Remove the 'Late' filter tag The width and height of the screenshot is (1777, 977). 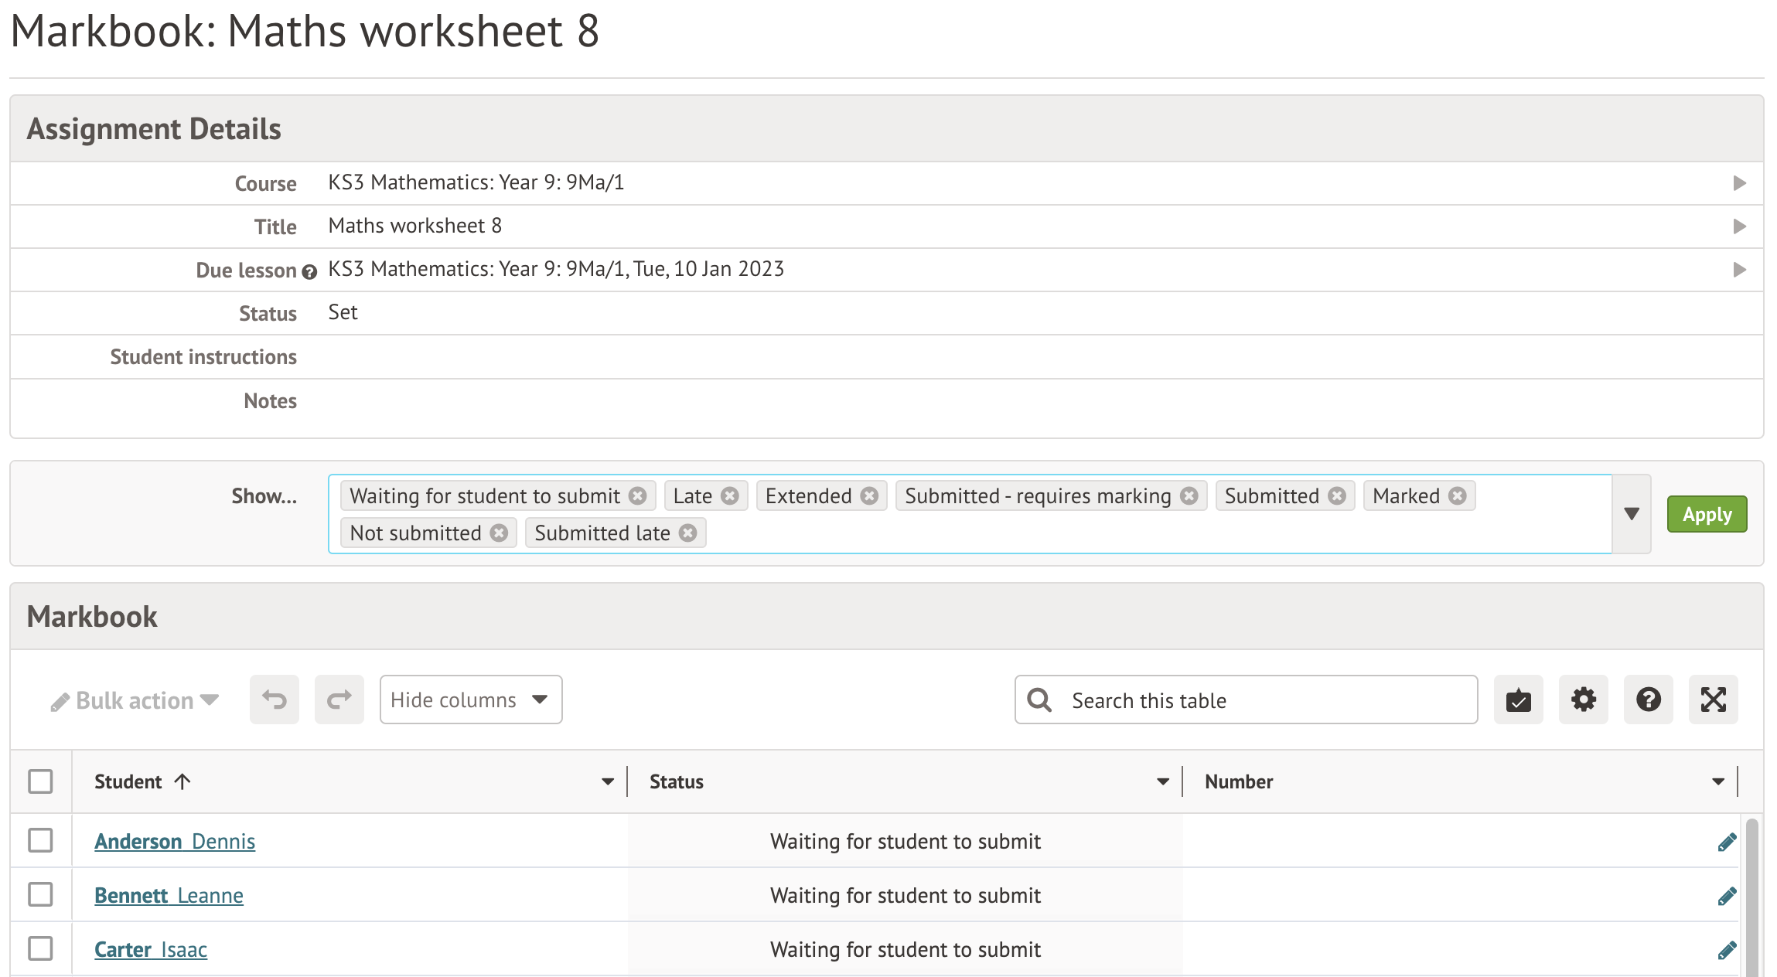pos(729,496)
